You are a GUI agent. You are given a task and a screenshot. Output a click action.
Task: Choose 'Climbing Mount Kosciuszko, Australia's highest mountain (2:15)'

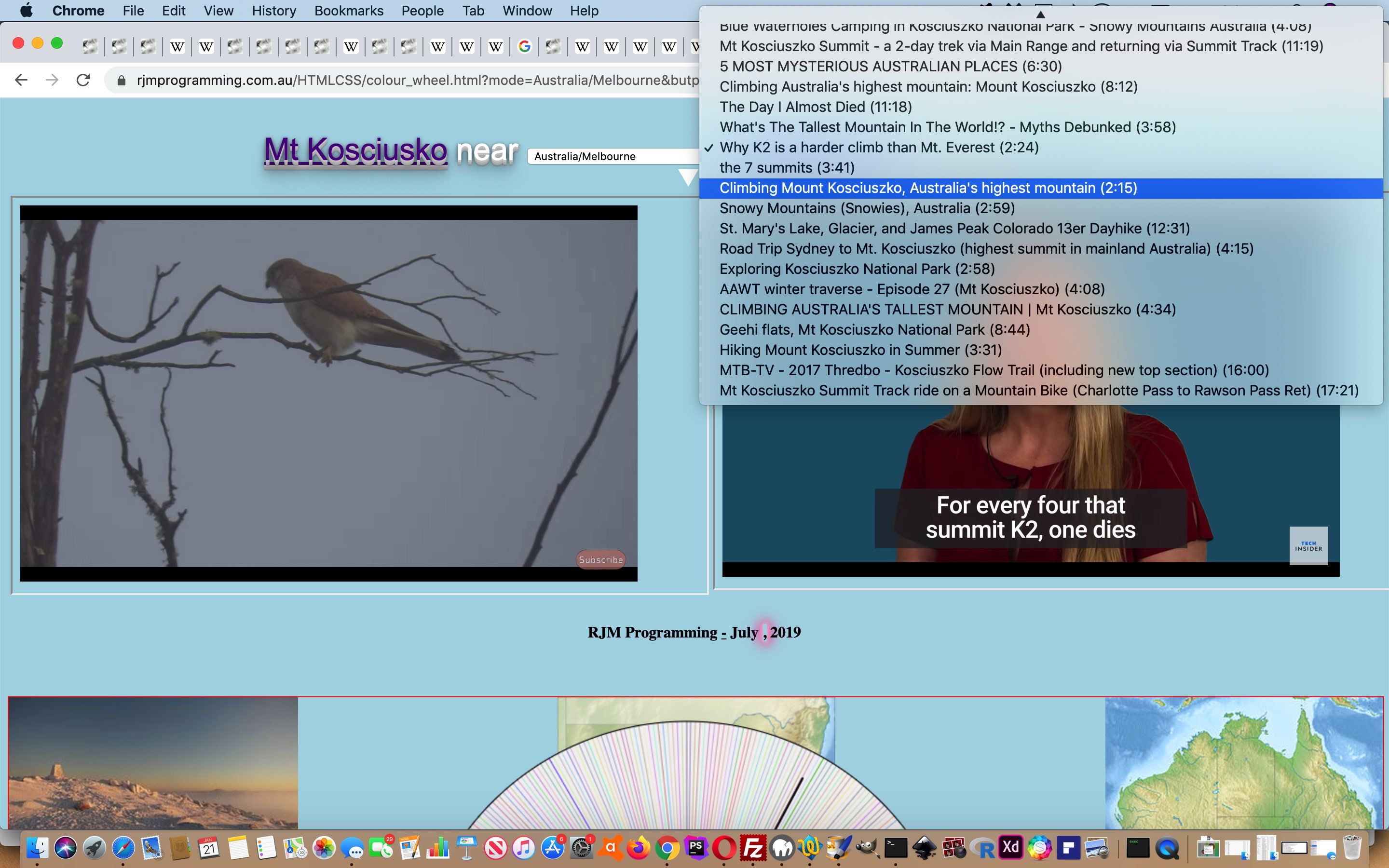1041,188
